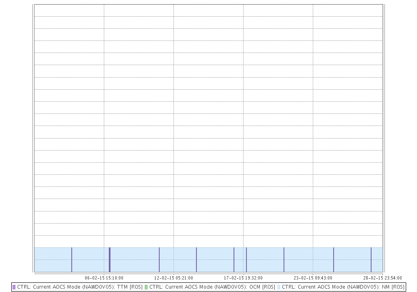Select the legend label ending in OCM [ROS]
Image resolution: width=417 pixels, height=292 pixels.
tap(212, 287)
